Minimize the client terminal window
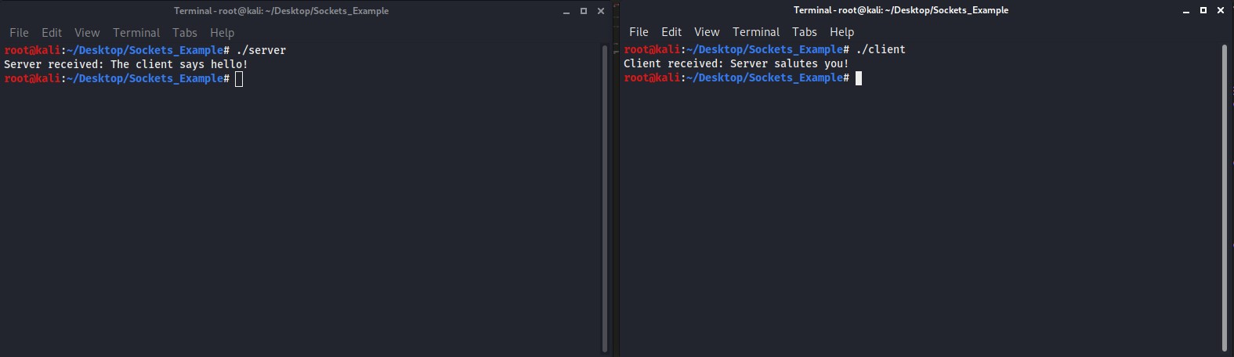1234x357 pixels. click(x=1186, y=10)
